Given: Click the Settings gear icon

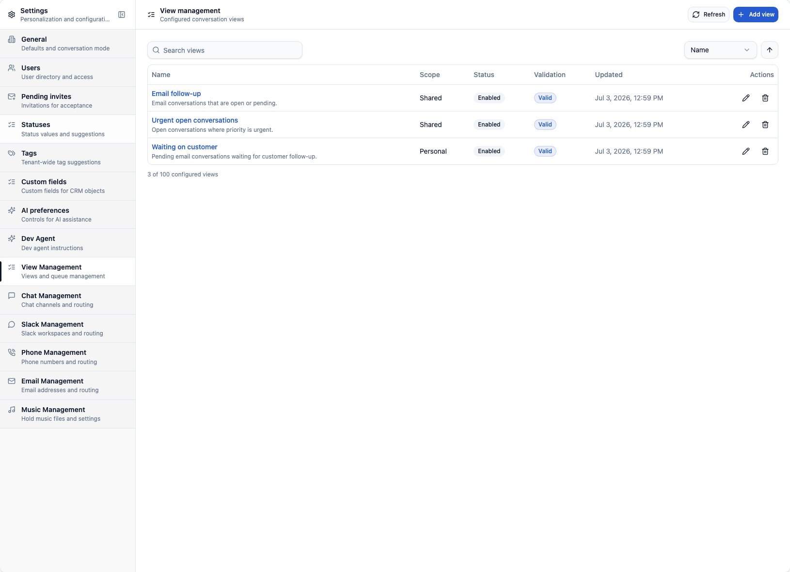Looking at the screenshot, I should coord(12,15).
